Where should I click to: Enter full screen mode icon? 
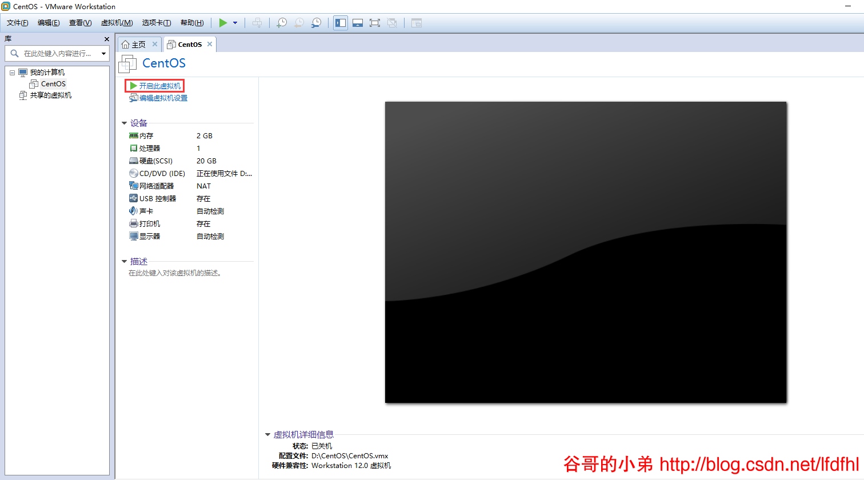(x=375, y=23)
